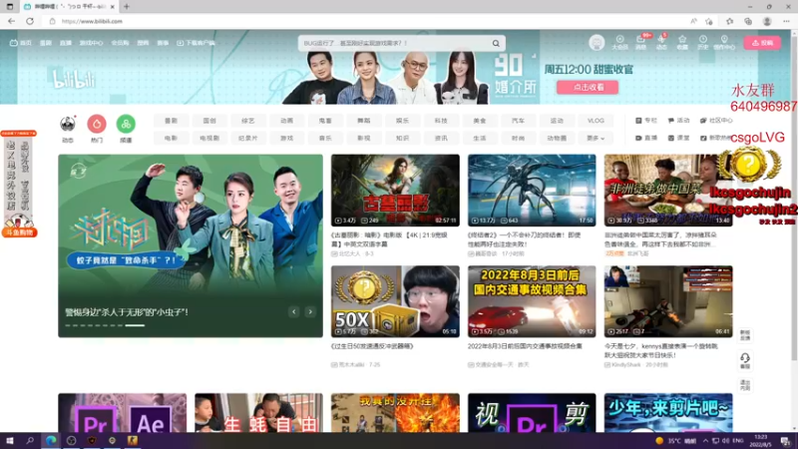Click the 点击收看 banner button
The width and height of the screenshot is (798, 449).
click(588, 87)
